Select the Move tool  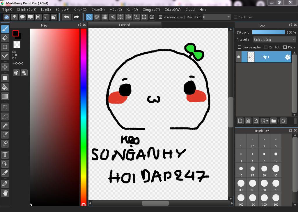coord(5,67)
